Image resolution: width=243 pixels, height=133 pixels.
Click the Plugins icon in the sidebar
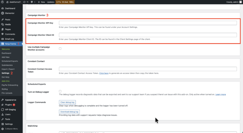click(x=2, y=105)
